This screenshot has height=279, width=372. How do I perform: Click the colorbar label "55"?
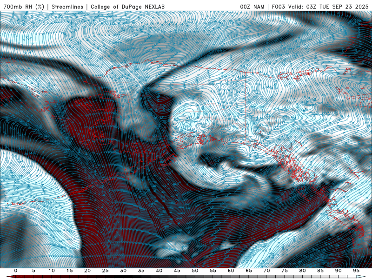pos(213,271)
